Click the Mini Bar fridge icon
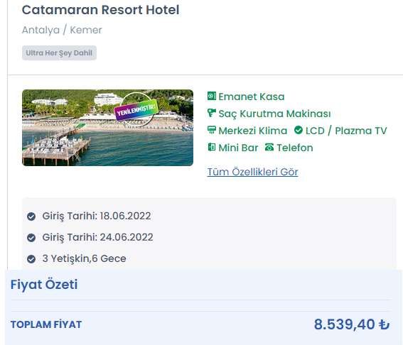The width and height of the screenshot is (403, 345). 212,147
